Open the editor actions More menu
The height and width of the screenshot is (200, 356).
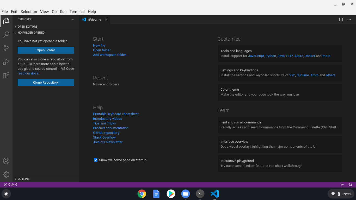(349, 19)
